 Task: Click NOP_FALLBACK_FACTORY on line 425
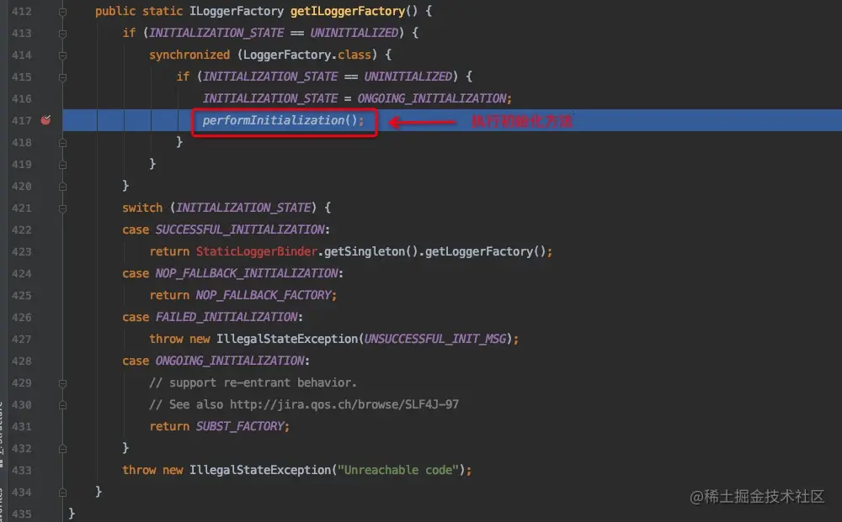(x=263, y=295)
